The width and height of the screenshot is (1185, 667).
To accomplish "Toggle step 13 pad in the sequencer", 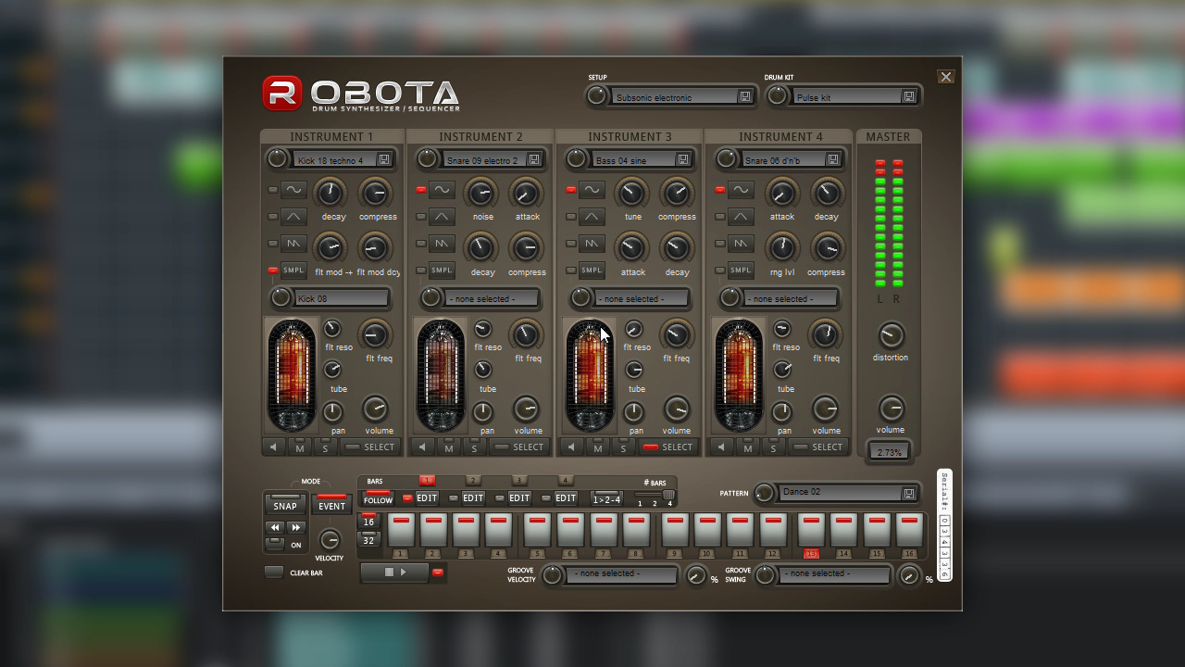I will 811,530.
